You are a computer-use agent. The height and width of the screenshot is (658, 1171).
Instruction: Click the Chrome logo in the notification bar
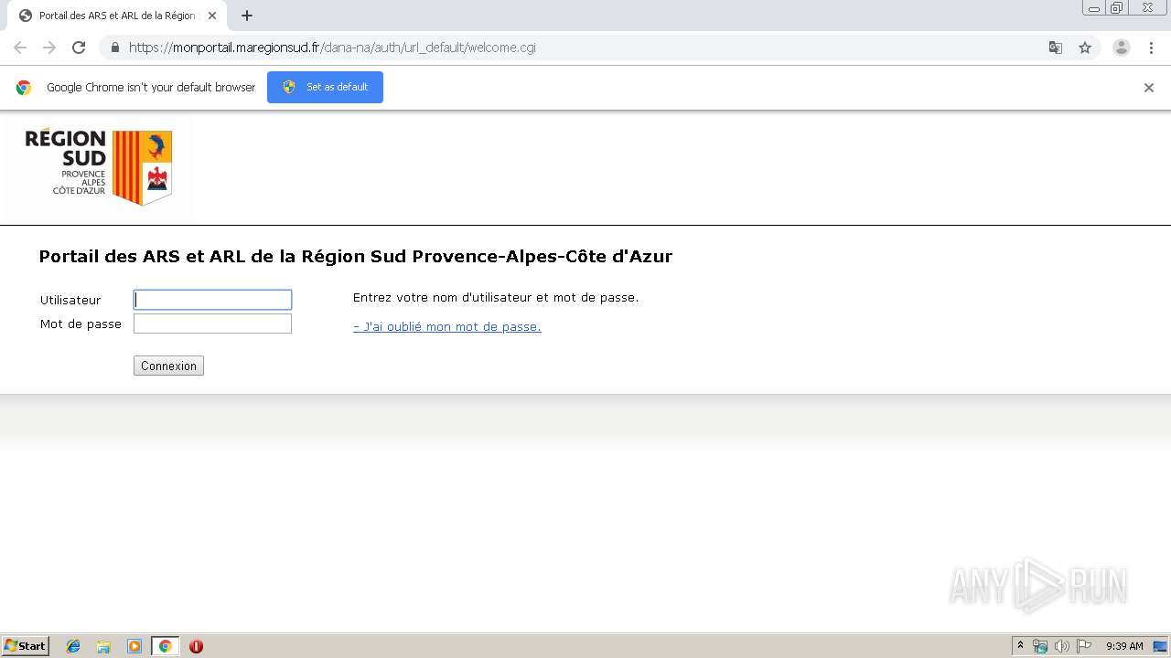(24, 88)
